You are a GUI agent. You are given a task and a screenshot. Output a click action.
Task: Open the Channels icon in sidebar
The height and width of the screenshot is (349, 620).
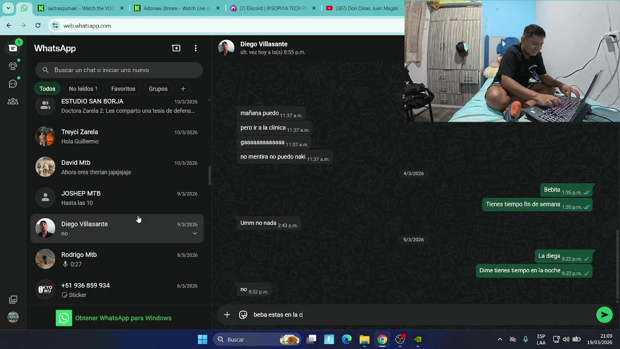(x=13, y=84)
